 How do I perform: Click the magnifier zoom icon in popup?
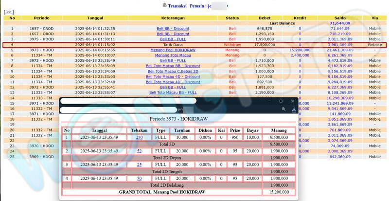284,110
